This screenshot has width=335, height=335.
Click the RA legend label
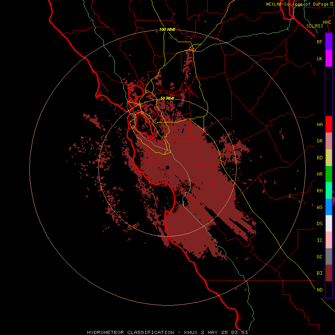[319, 191]
